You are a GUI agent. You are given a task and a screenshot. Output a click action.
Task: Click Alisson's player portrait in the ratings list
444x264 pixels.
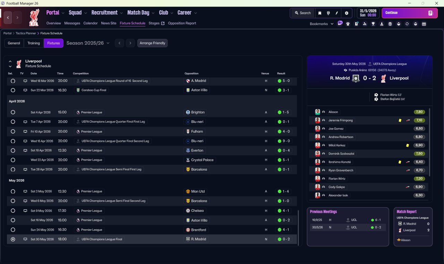coord(317,112)
